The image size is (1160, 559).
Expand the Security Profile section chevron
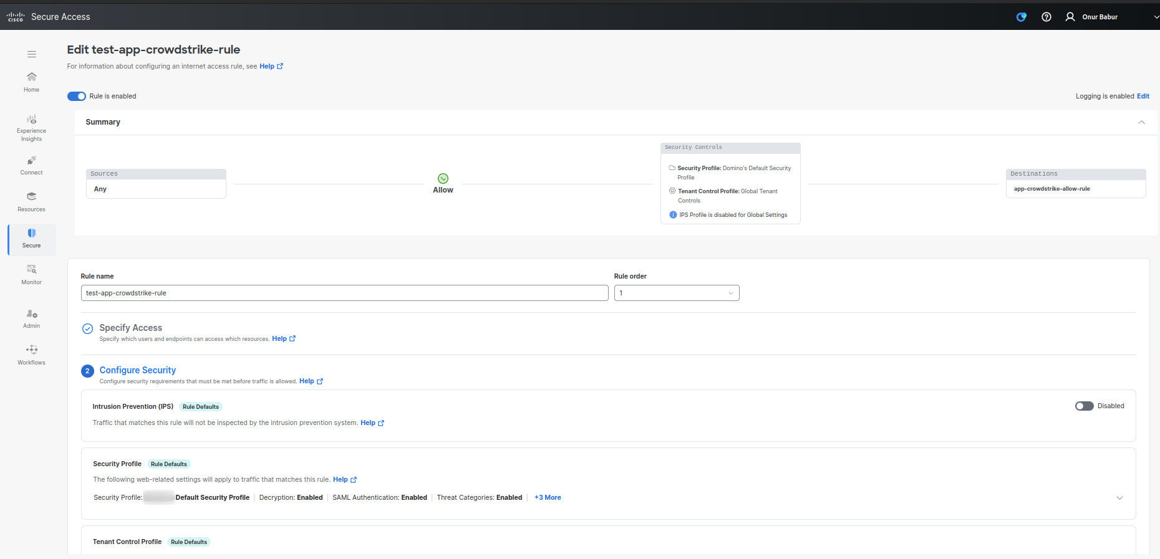tap(1119, 498)
